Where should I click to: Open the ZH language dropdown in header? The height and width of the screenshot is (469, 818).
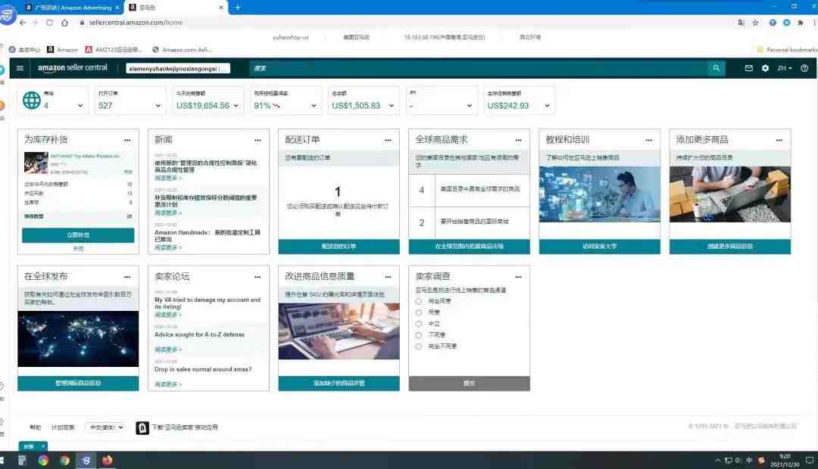click(784, 68)
